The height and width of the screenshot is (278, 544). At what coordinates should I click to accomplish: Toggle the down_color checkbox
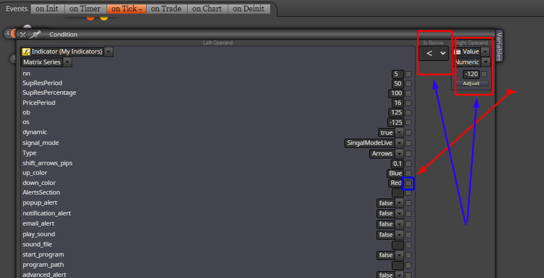pos(408,183)
